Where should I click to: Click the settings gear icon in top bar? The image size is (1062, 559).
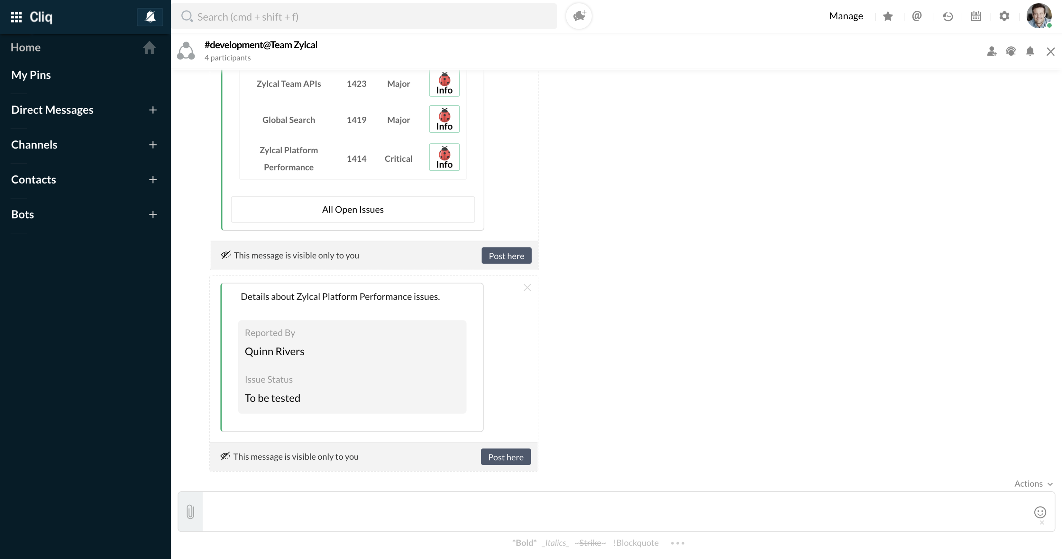[1004, 15]
